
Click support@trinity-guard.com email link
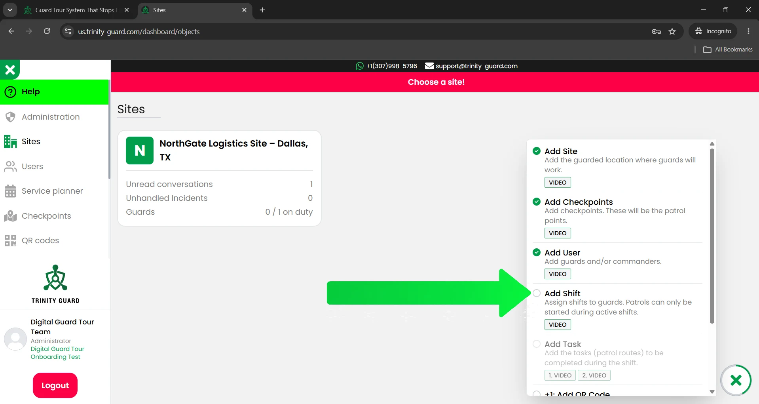(476, 66)
